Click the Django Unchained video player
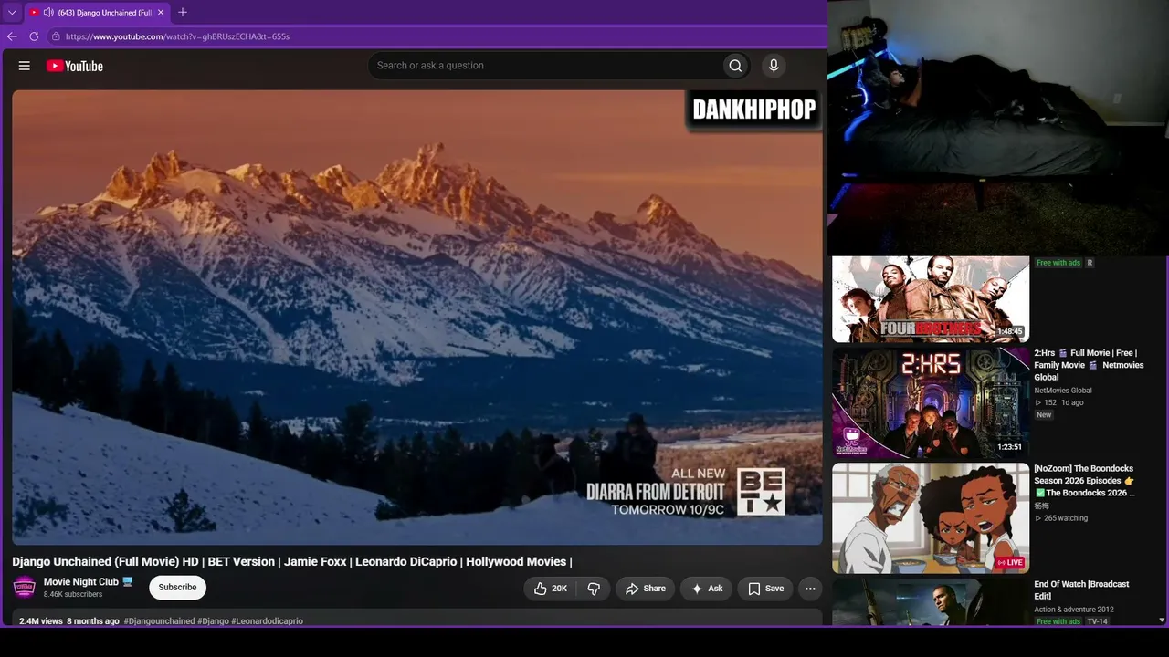 (x=417, y=318)
